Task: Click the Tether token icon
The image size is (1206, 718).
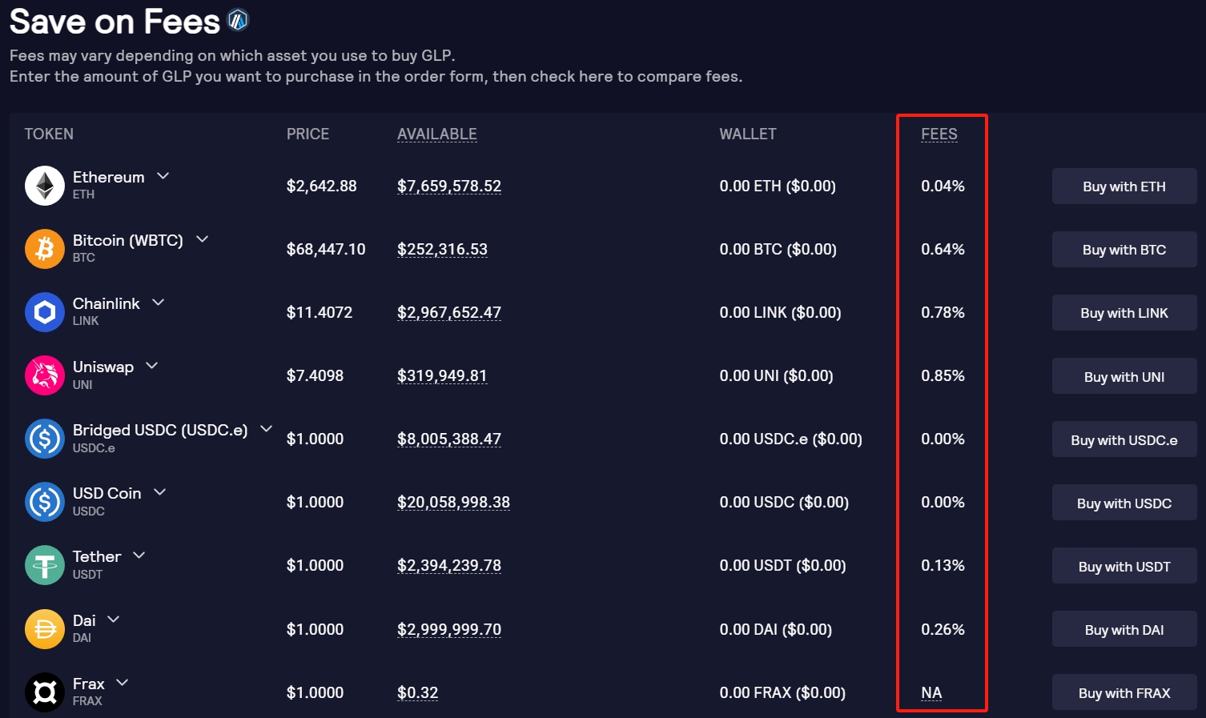Action: 45,565
